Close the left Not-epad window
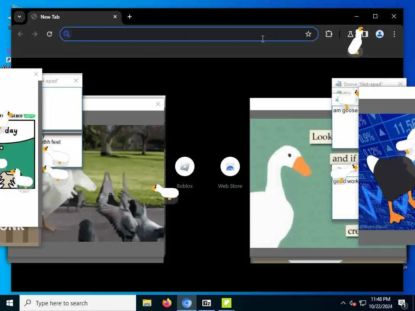This screenshot has height=311, width=415. (76, 81)
